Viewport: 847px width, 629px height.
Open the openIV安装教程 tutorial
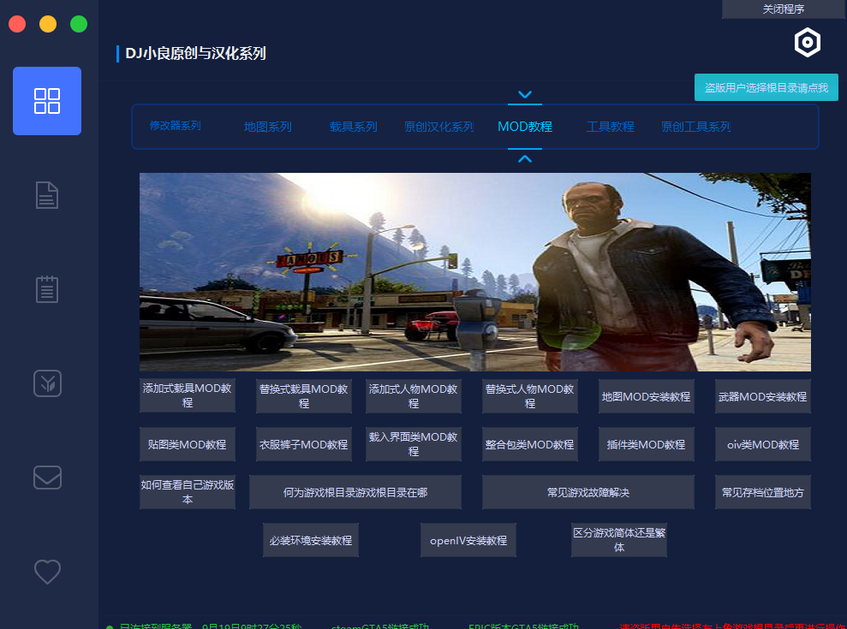point(468,540)
